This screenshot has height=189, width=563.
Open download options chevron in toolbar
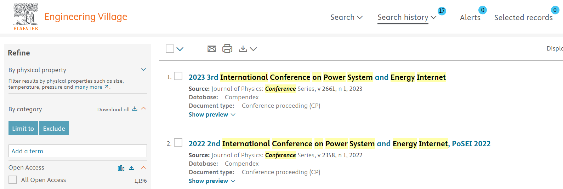(x=253, y=49)
